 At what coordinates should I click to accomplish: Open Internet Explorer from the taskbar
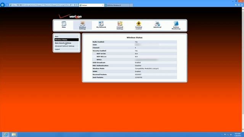5,134
